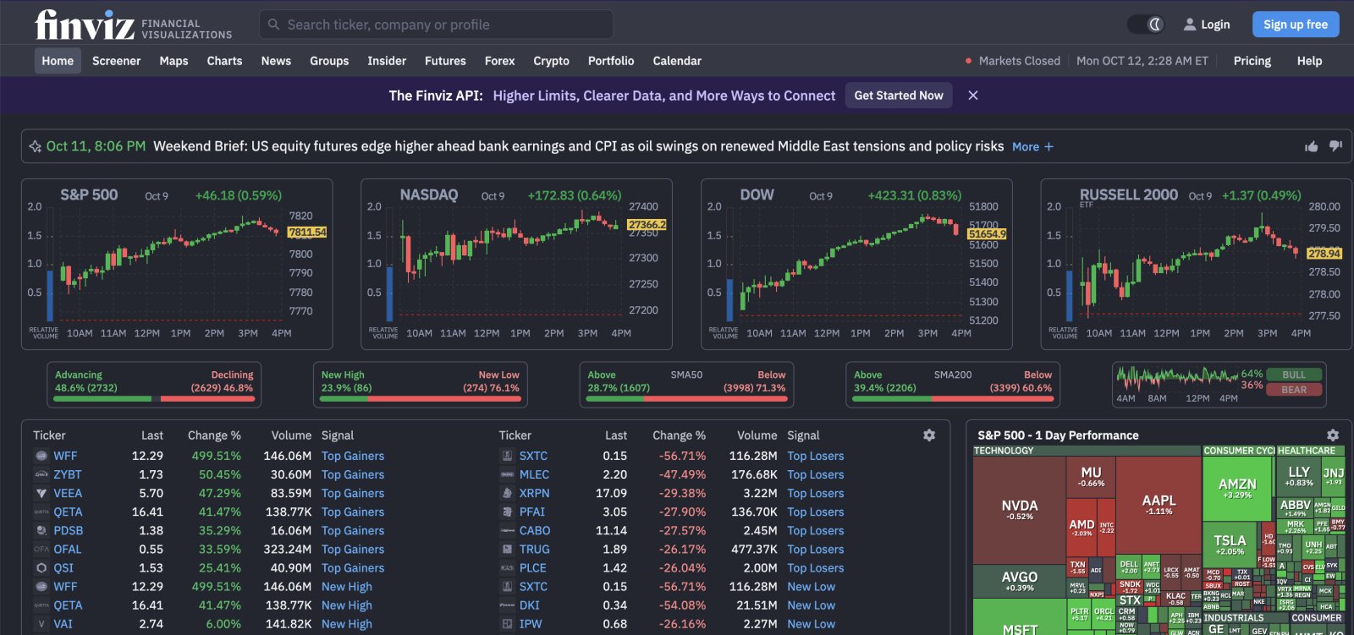This screenshot has height=635, width=1354.
Task: Open the Help link
Action: click(x=1309, y=61)
